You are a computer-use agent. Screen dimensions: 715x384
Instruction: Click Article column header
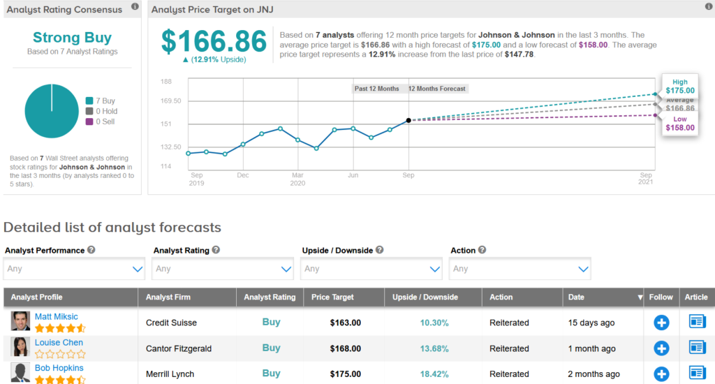tap(696, 297)
